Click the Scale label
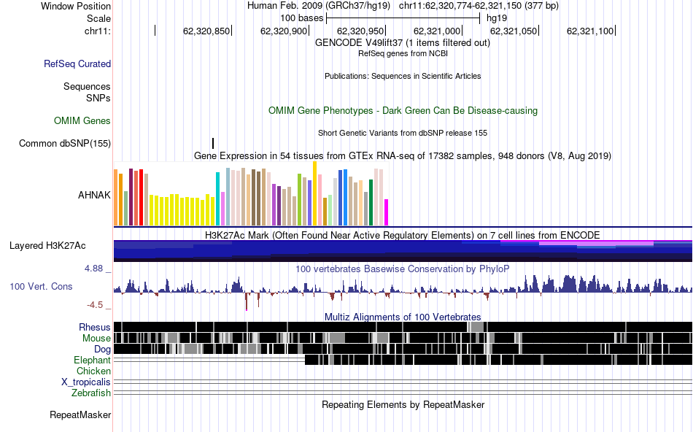This screenshot has height=432, width=693. click(x=99, y=18)
